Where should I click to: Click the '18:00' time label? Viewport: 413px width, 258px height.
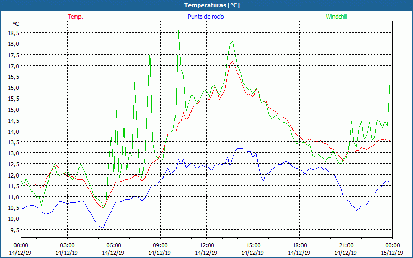point(299,246)
